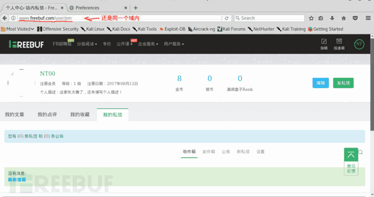Click the green back-to-top arrow button
The width and height of the screenshot is (374, 197).
pyautogui.click(x=351, y=155)
